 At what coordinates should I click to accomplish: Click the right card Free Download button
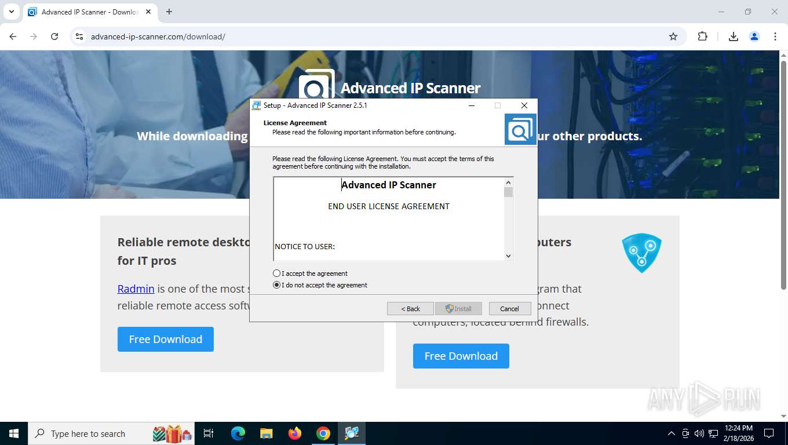[461, 356]
